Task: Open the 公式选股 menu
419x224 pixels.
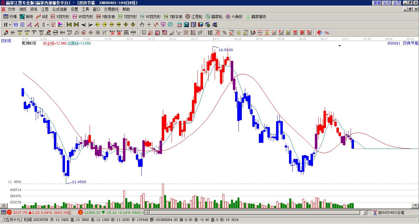Action: coord(59,10)
